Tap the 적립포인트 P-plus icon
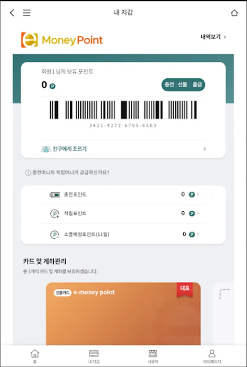This screenshot has height=367, width=247. 55,214
